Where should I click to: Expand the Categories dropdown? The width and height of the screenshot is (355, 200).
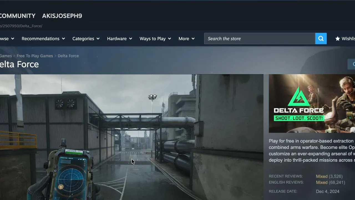[x=86, y=39]
